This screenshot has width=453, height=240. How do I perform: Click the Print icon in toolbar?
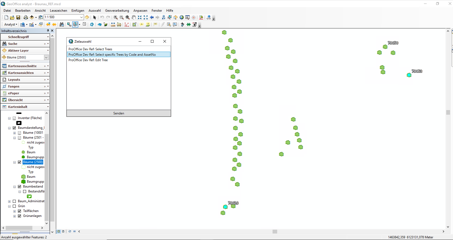tap(26, 17)
